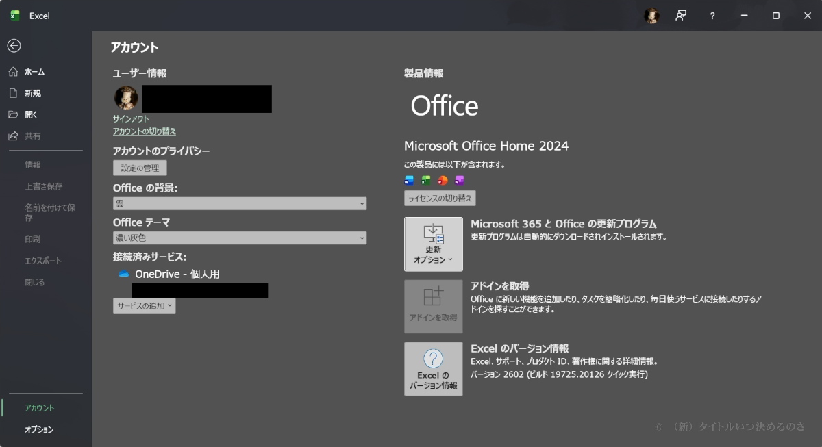Click the new document icon beside 新規
Viewport: 822px width, 447px height.
click(13, 93)
